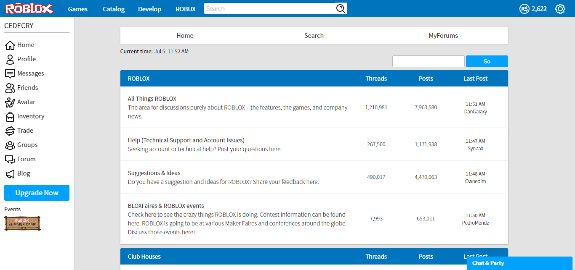Click the Profile label in sidebar
Screen dimensions: 575x270
27,59
